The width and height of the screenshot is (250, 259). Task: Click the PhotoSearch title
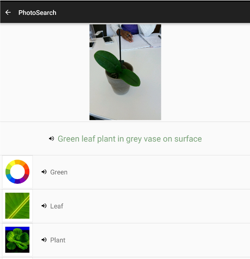(37, 13)
